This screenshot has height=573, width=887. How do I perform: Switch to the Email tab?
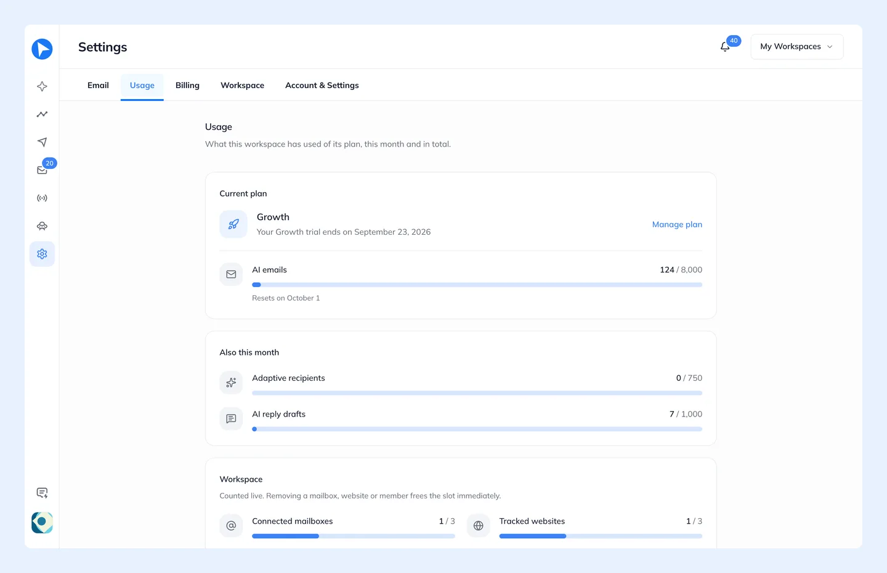pyautogui.click(x=98, y=86)
